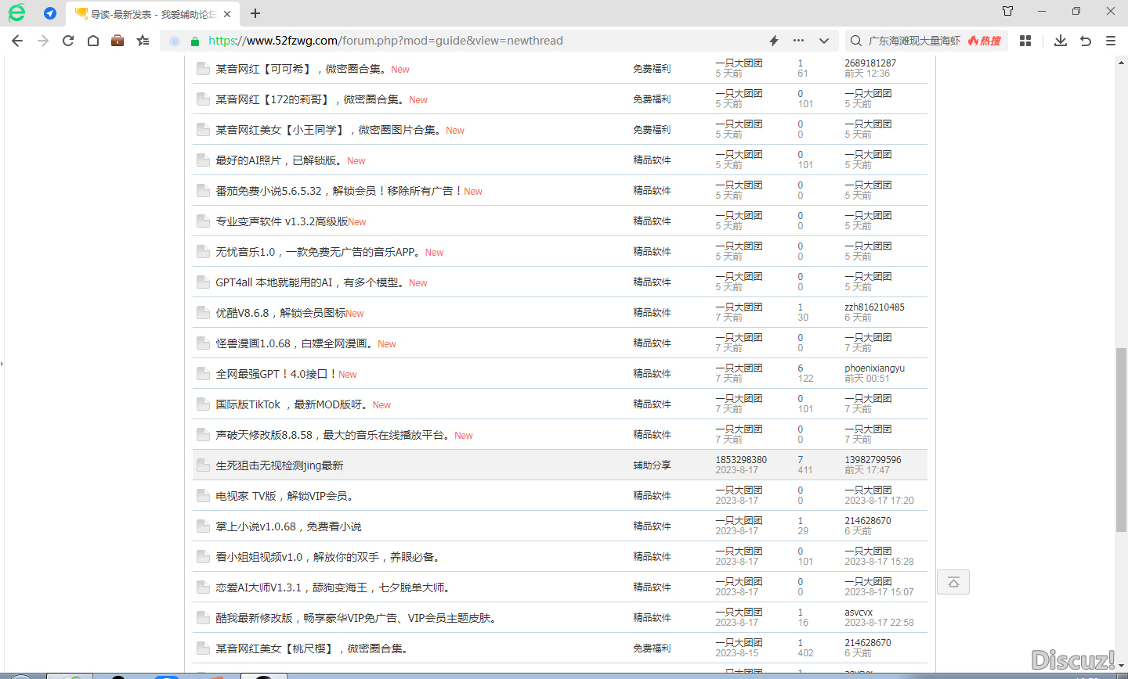Close the 导读-最新发表 tab

227,14
